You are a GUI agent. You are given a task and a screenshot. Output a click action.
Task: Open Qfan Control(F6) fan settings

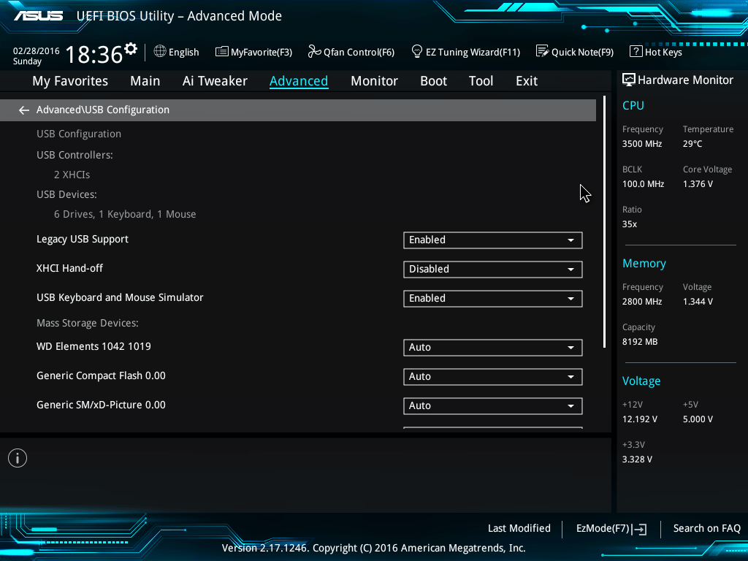(x=351, y=52)
